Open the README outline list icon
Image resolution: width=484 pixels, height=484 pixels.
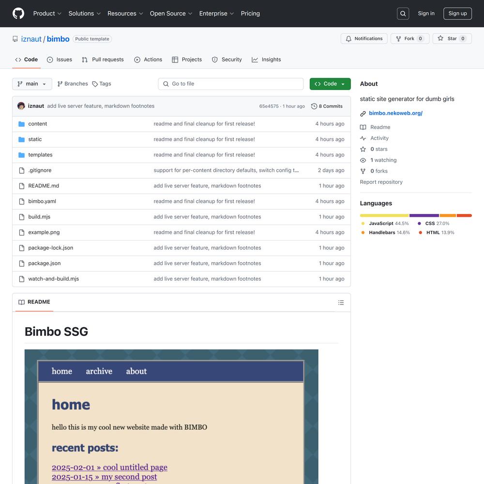point(341,302)
